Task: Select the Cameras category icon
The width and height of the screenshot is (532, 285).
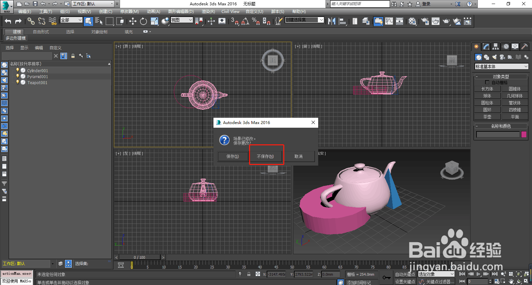Action: coord(502,57)
